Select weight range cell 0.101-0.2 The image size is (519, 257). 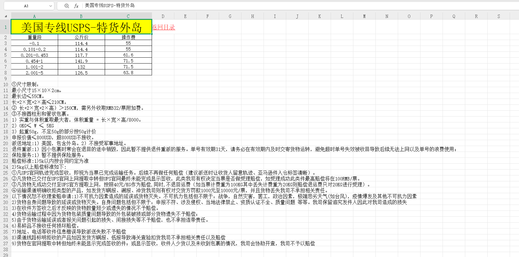click(x=34, y=49)
